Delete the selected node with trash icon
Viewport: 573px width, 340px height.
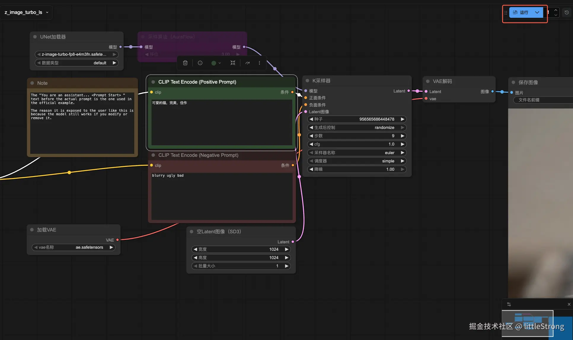tap(185, 63)
